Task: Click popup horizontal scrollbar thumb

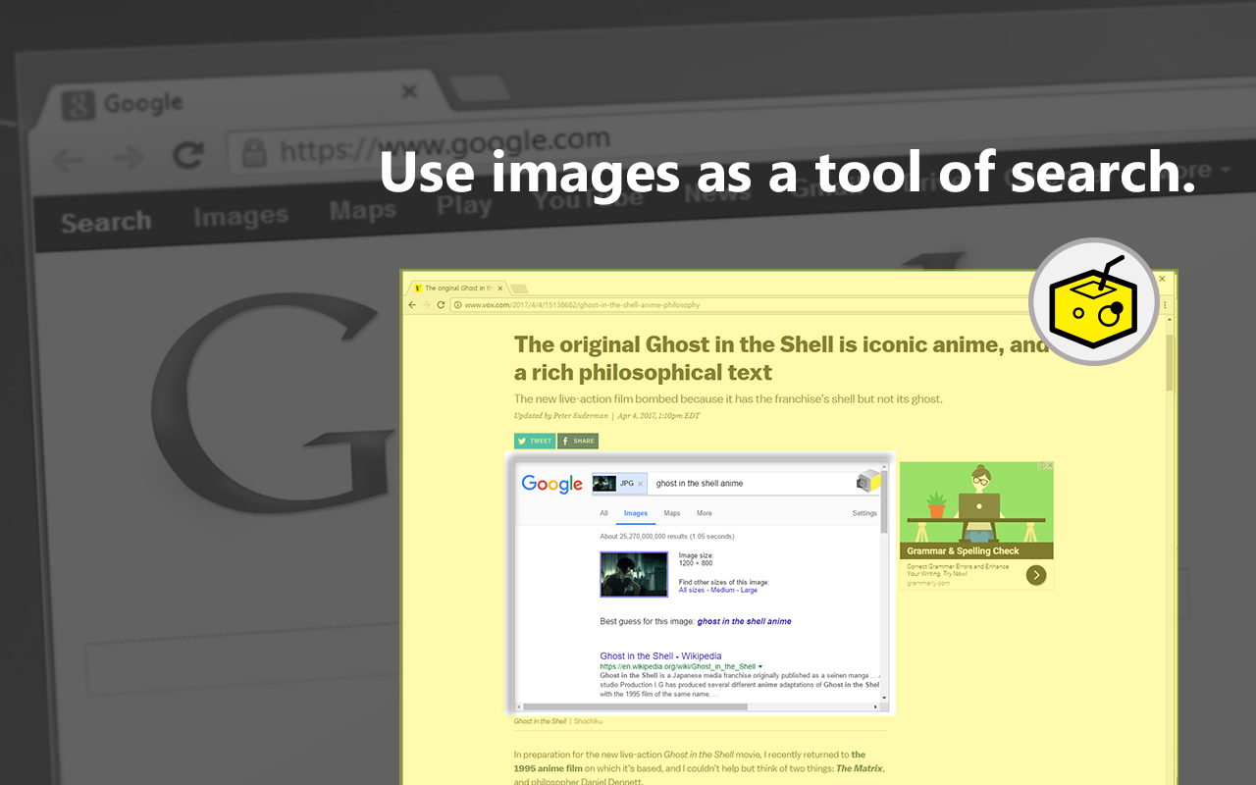Action: point(635,706)
